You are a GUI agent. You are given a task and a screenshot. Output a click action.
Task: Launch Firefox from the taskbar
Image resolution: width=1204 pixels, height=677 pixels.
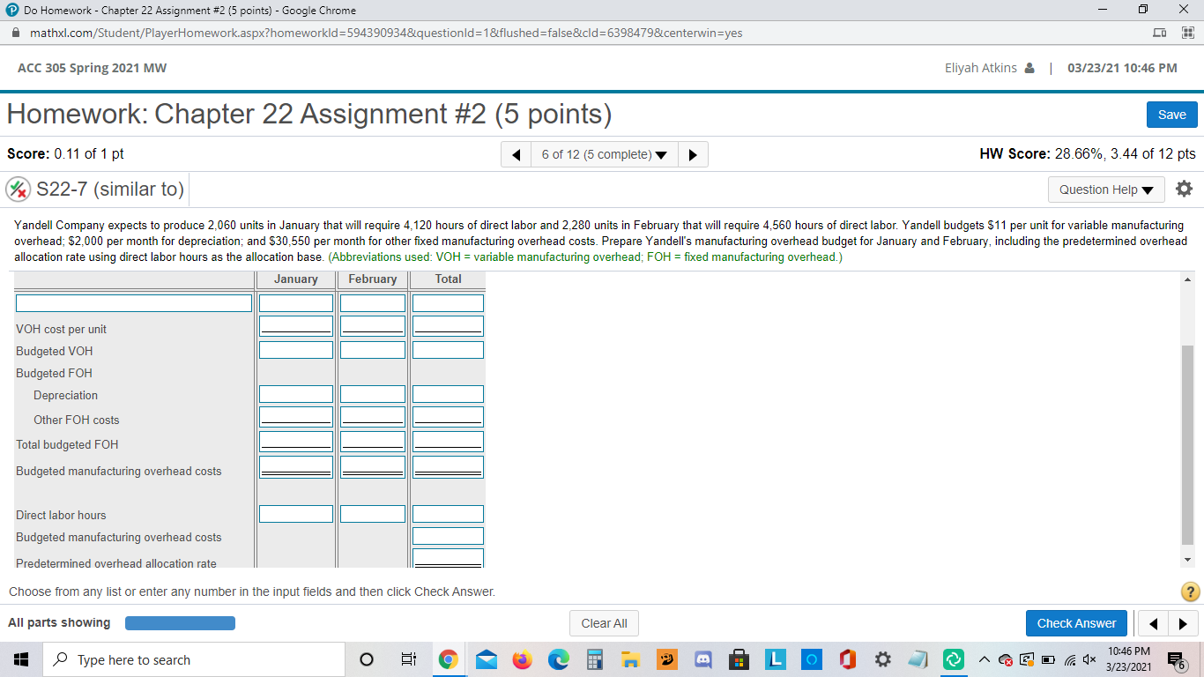coord(522,658)
